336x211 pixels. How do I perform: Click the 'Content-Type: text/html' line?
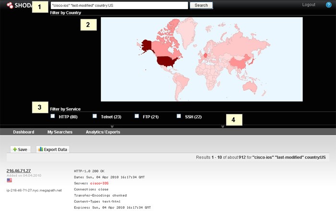click(97, 201)
